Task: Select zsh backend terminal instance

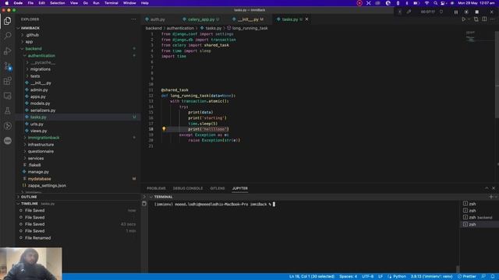Action: tap(479, 218)
